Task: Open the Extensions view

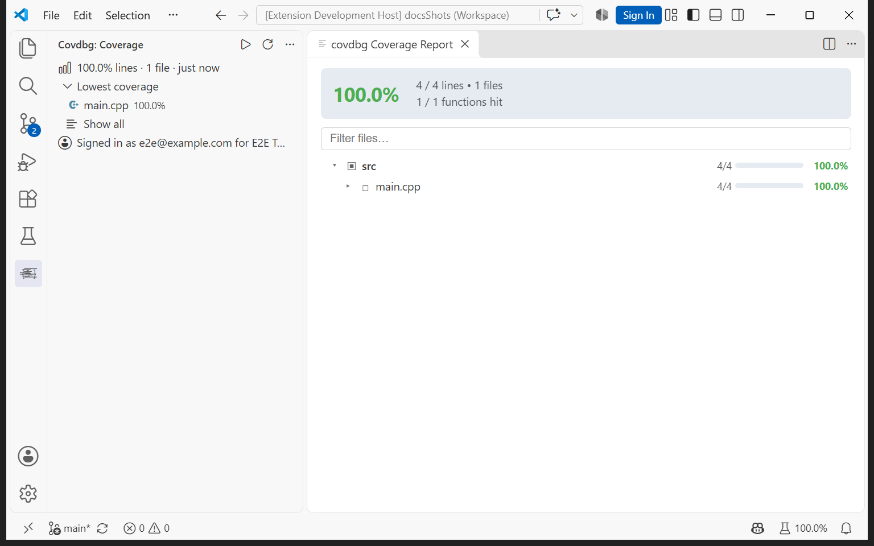Action: [28, 199]
